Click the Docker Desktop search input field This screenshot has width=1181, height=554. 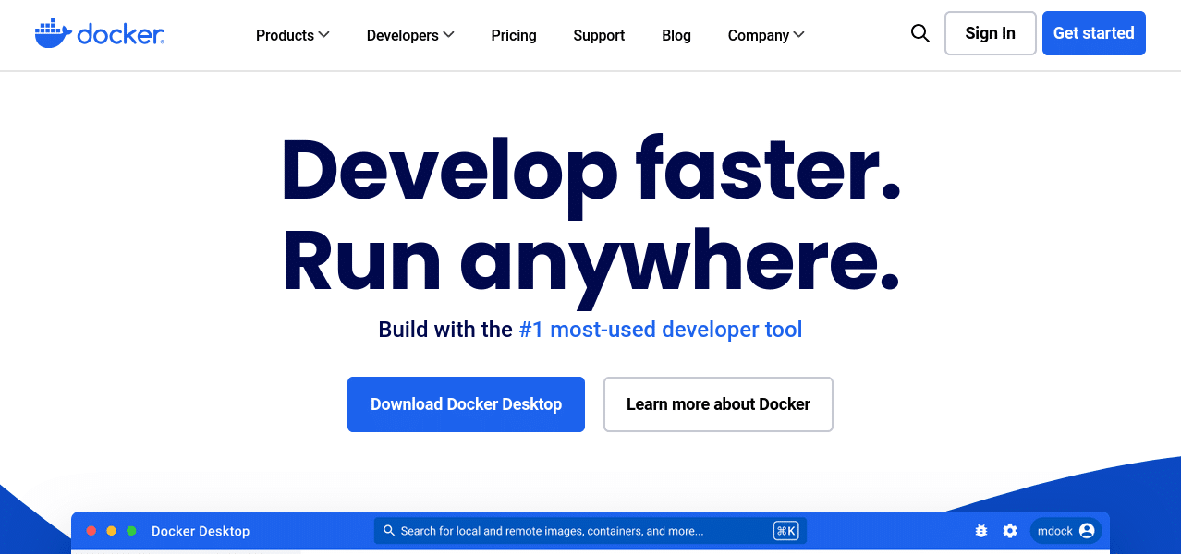pos(573,530)
